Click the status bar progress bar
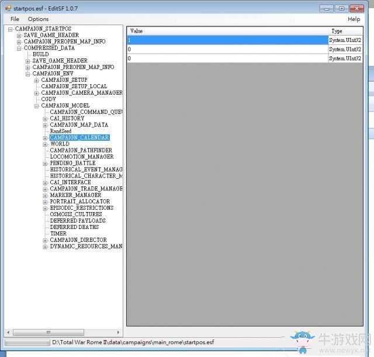374x357 pixels. coord(27,342)
